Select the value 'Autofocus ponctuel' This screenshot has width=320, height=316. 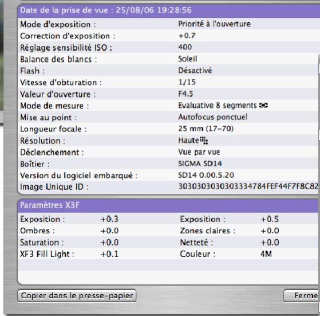tap(212, 118)
